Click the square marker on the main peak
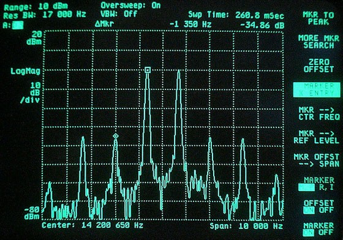This screenshot has width=343, height=240. click(148, 70)
